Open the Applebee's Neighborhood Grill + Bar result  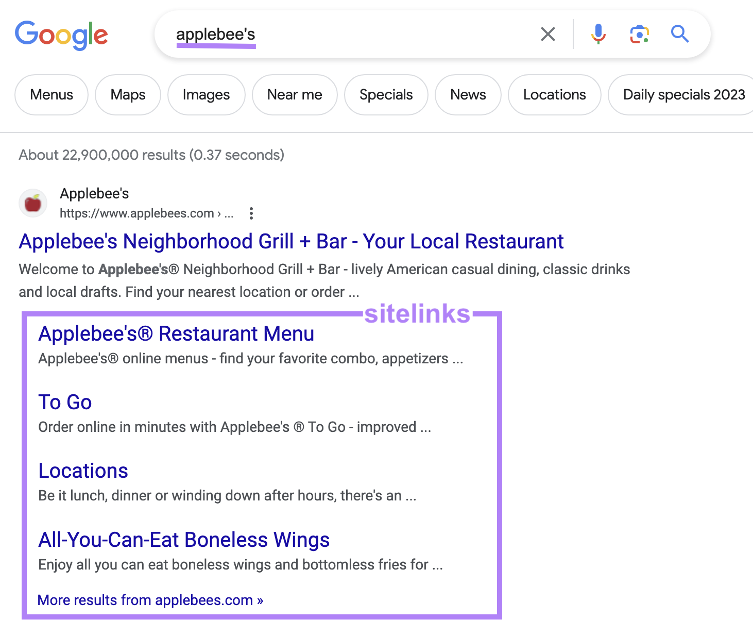coord(291,241)
